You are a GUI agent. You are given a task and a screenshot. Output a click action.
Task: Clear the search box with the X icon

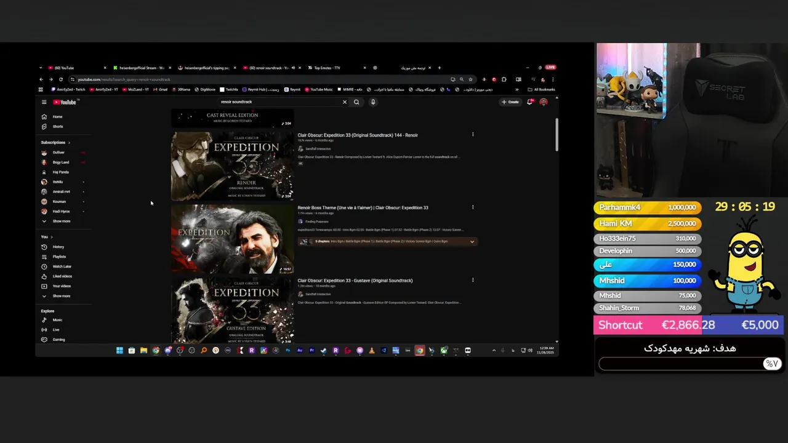click(345, 102)
